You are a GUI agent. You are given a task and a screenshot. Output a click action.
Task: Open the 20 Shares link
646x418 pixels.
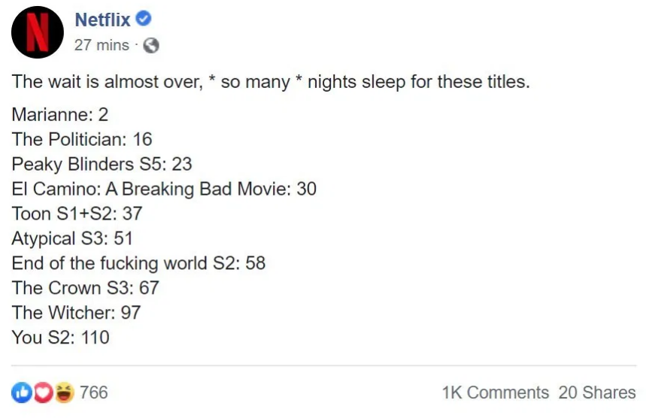[597, 392]
